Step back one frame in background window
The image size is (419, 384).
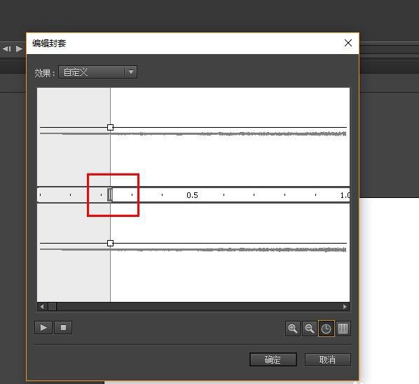tap(7, 48)
